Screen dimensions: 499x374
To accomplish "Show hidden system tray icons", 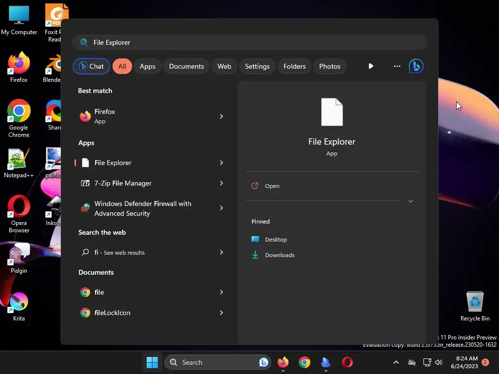I will coord(396,362).
